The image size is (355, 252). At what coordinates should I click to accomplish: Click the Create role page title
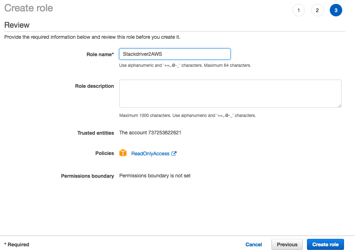(x=28, y=8)
